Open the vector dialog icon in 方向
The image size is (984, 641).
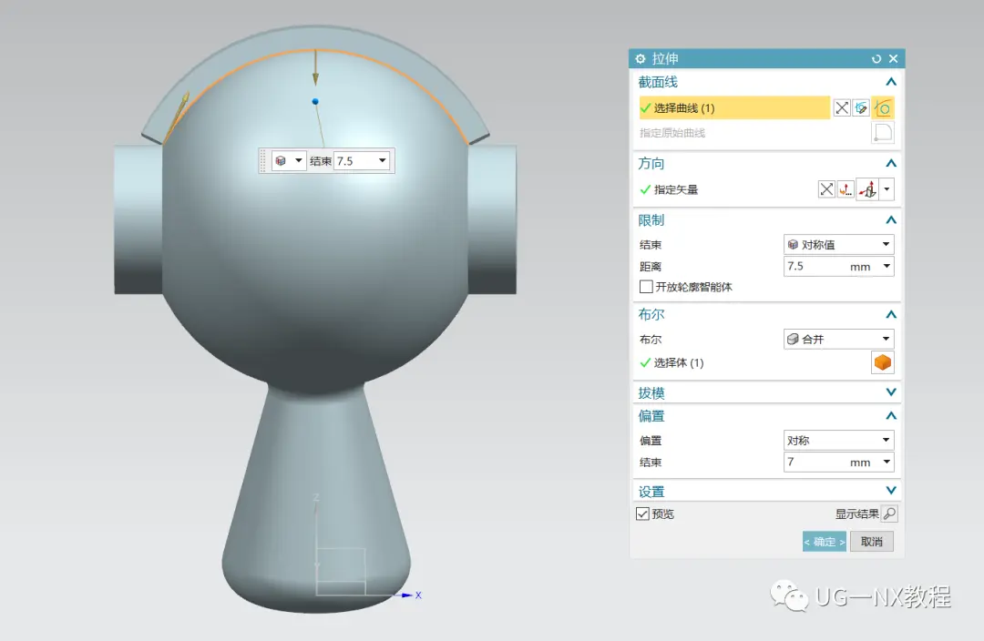click(846, 189)
